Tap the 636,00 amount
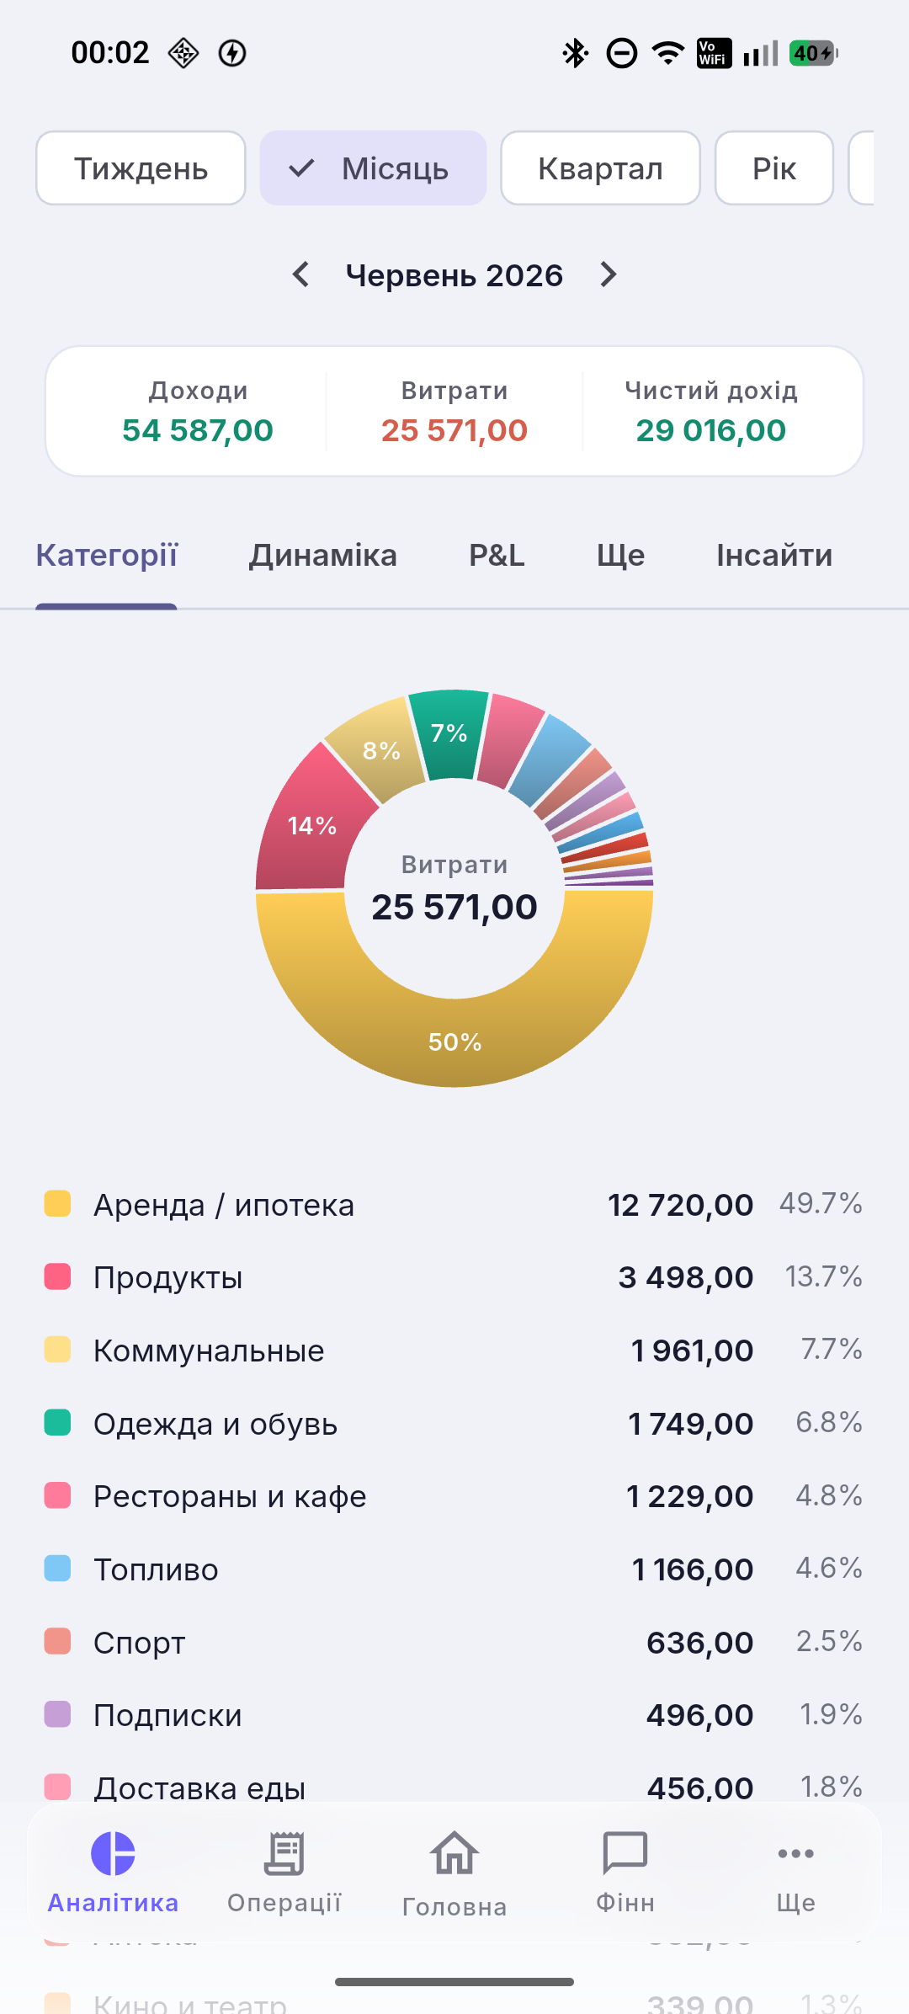Viewport: 909px width, 2014px height. pos(699,1643)
